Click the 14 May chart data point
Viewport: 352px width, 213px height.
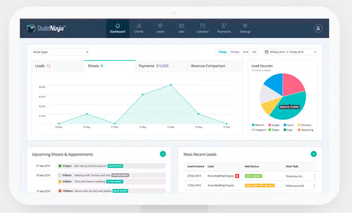[198, 114]
